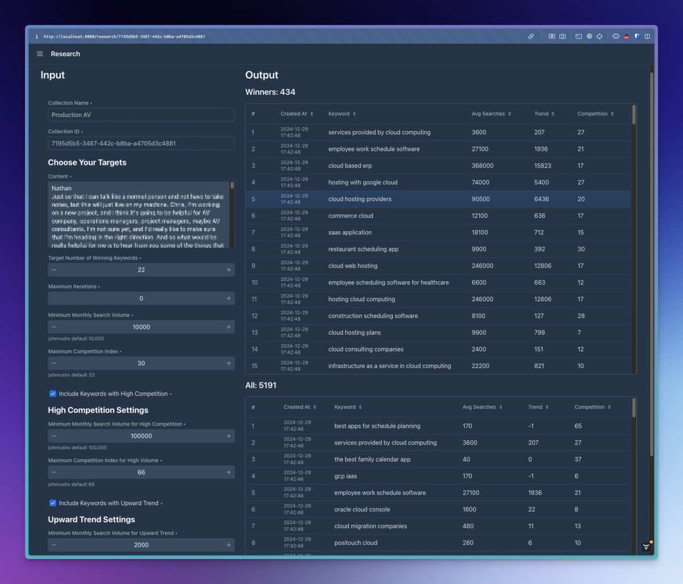This screenshot has height=584, width=683.
Task: Click the floating widget icon at bottom-right corner
Action: pyautogui.click(x=646, y=546)
